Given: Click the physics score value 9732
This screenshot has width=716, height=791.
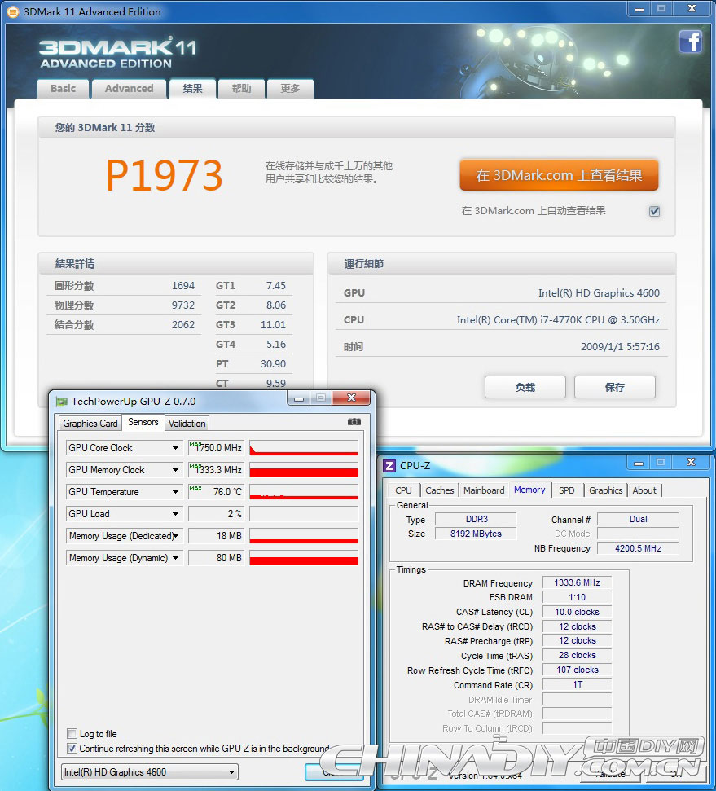Looking at the screenshot, I should pos(183,305).
